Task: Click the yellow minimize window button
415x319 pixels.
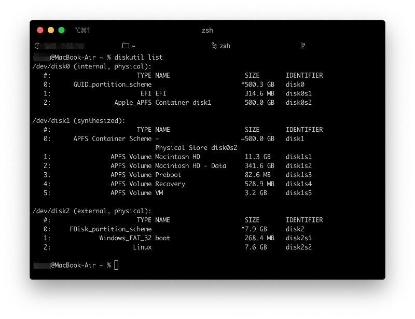Action: [51, 30]
